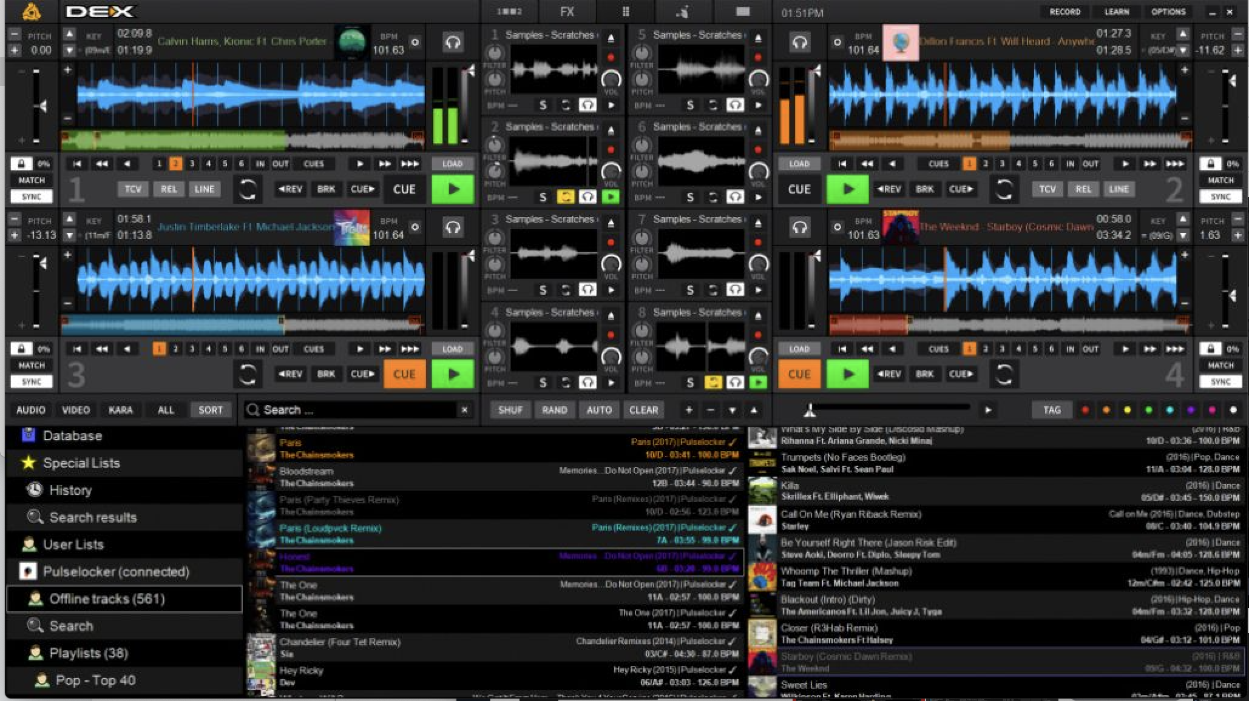Viewport: 1249px width, 701px height.
Task: Click SHUF playlist button
Action: point(510,410)
